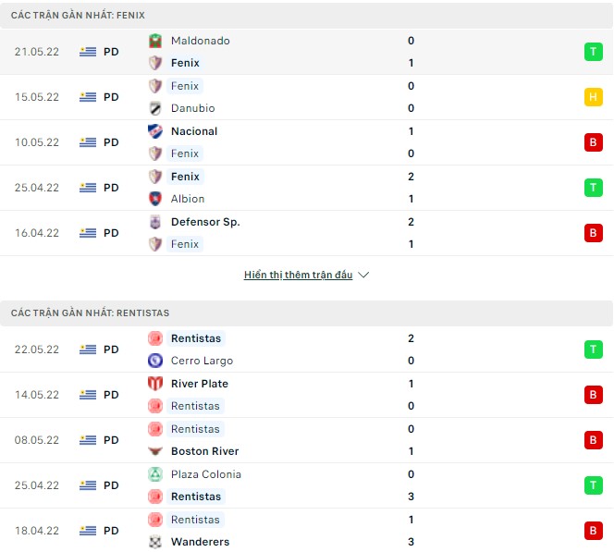The height and width of the screenshot is (552, 614).
Task: Click the Danubio club logo
Action: point(155,108)
